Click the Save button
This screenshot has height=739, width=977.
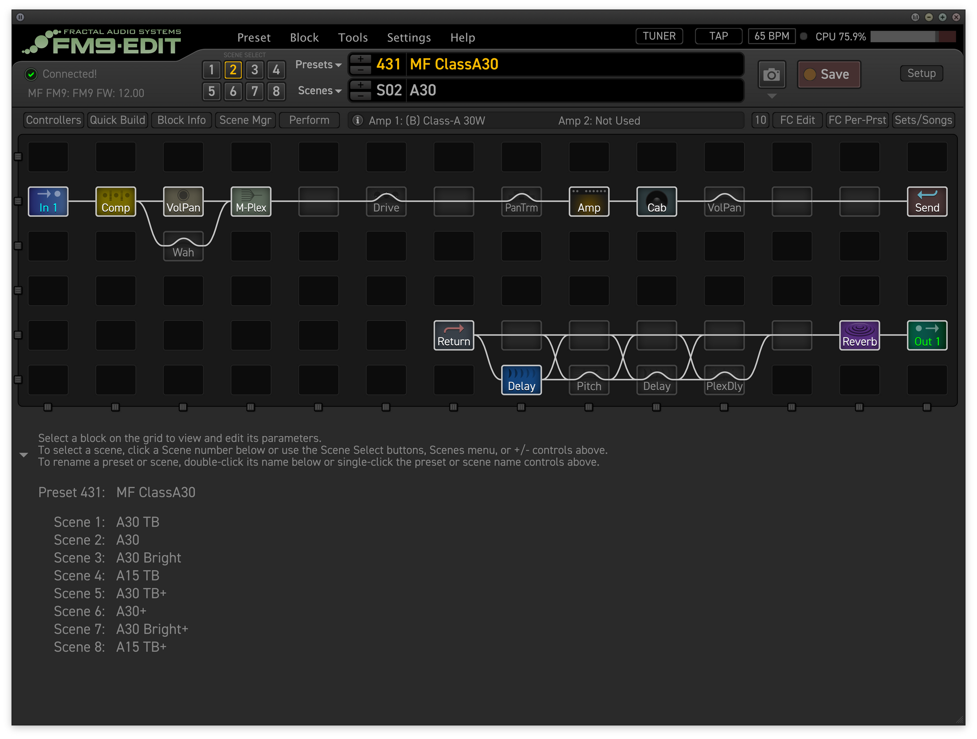click(x=829, y=74)
